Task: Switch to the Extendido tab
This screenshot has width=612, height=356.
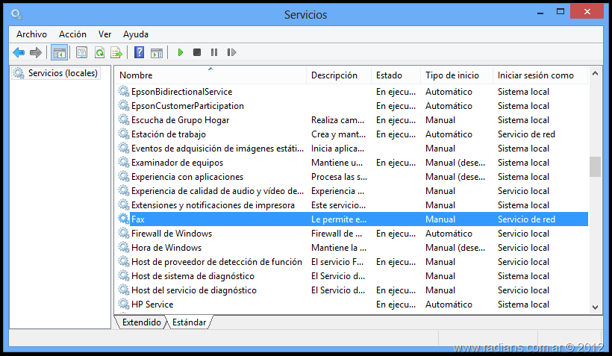Action: click(141, 322)
